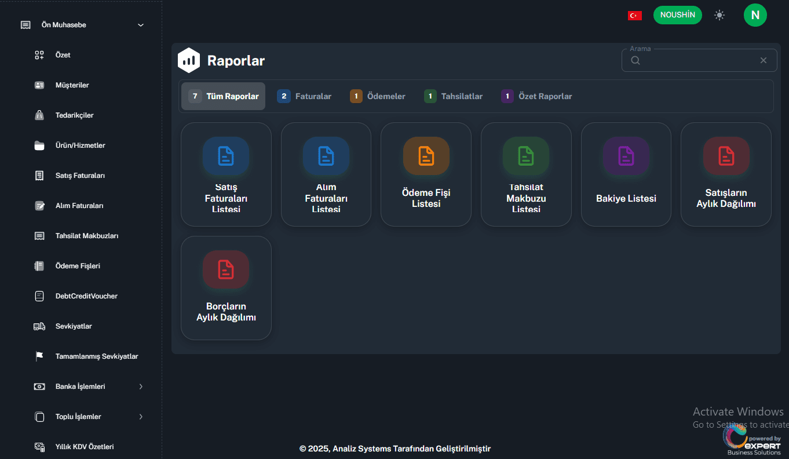The width and height of the screenshot is (789, 459).
Task: Select the Sevkiyatlar truck icon
Action: 39,326
